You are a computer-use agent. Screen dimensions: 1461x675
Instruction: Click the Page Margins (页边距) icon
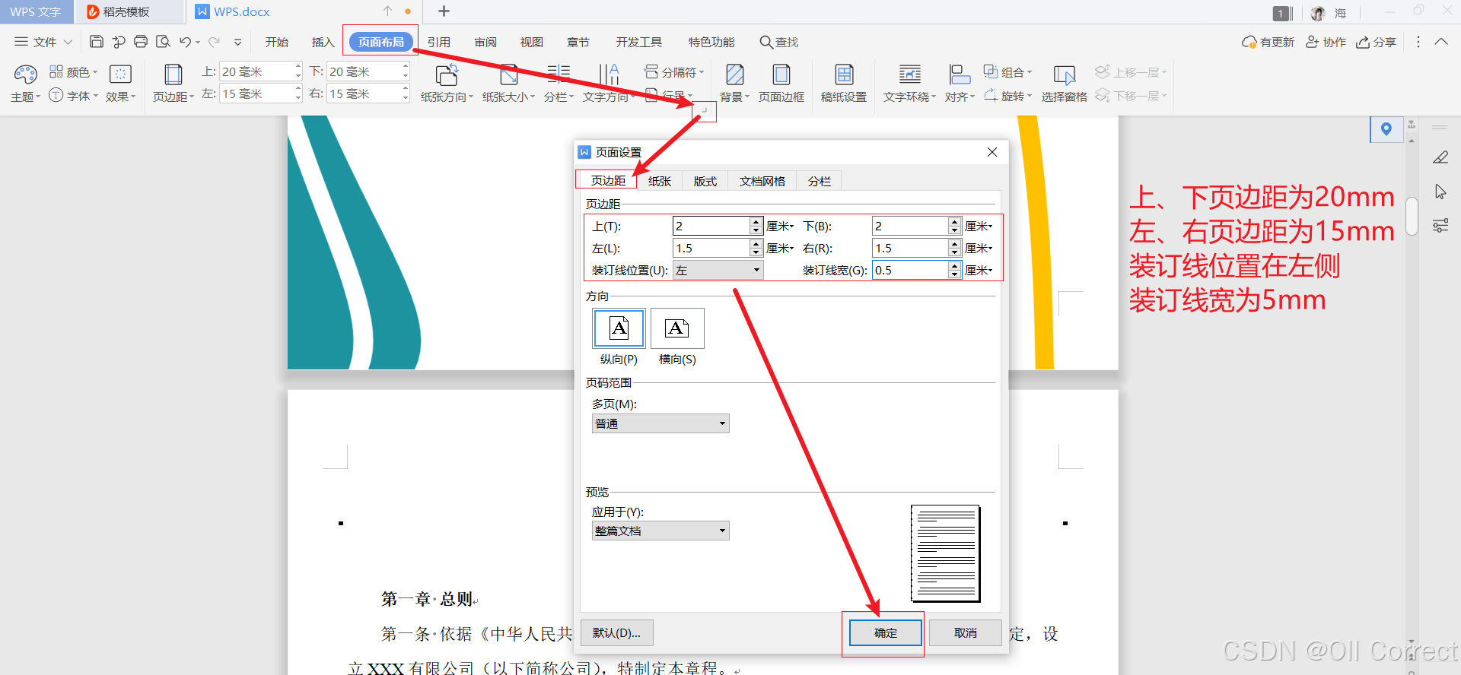point(173,74)
